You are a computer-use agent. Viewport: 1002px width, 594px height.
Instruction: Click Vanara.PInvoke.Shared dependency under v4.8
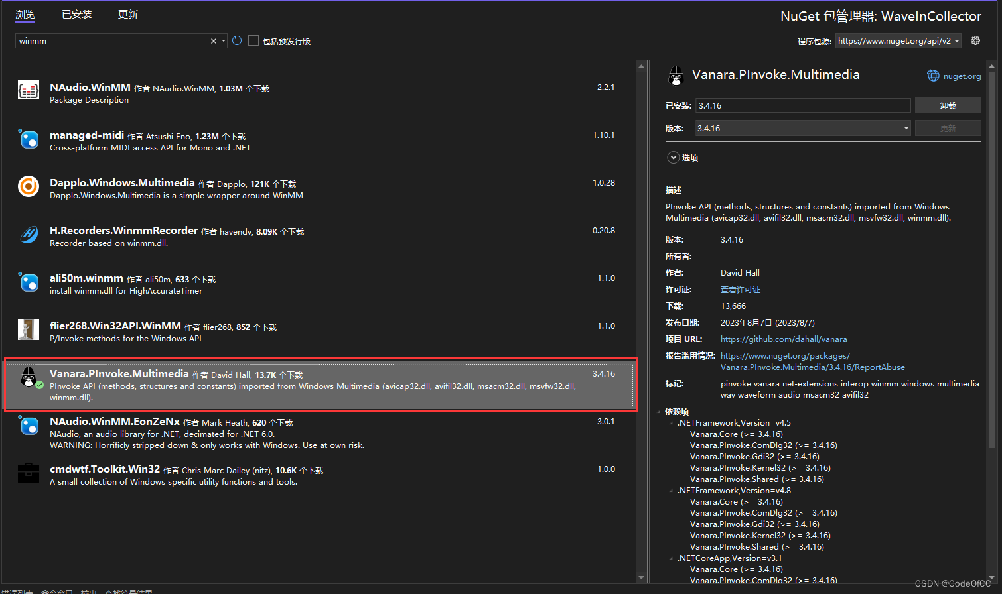pos(756,547)
